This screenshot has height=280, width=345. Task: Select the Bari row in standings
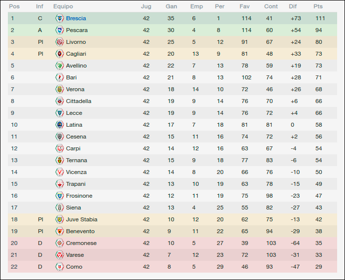172,77
